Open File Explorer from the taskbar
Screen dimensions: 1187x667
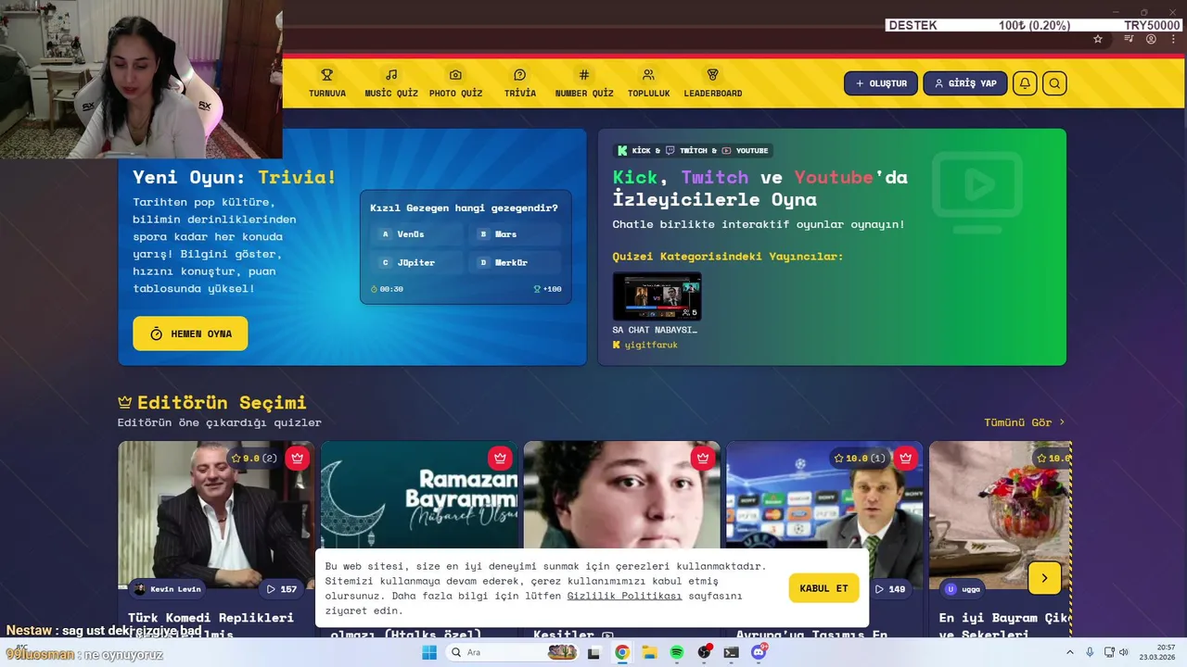point(650,652)
